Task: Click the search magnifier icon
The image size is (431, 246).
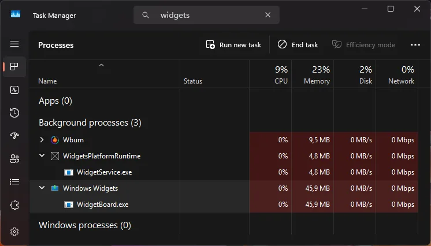Action: click(146, 15)
